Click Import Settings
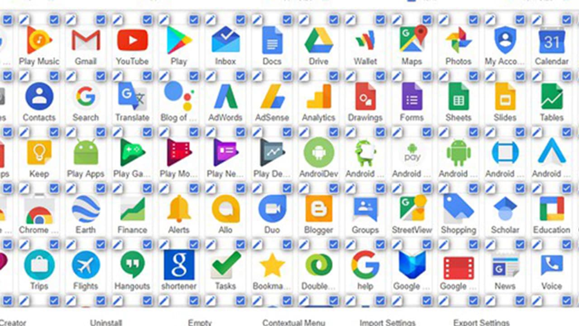The image size is (579, 326). tap(387, 322)
